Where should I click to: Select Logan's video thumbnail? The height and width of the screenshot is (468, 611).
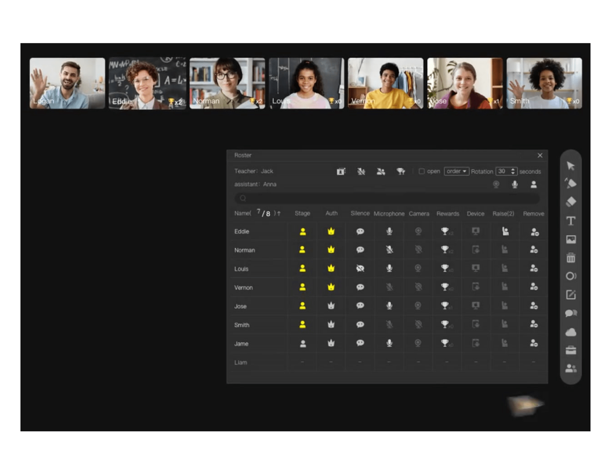click(67, 83)
